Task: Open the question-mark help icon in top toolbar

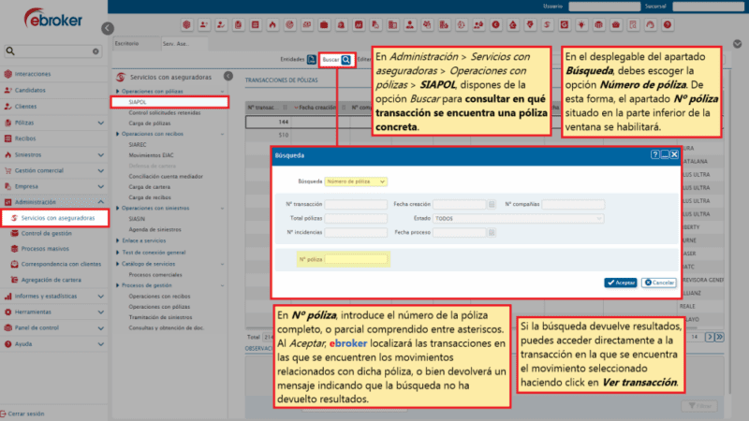Action: pos(668,25)
